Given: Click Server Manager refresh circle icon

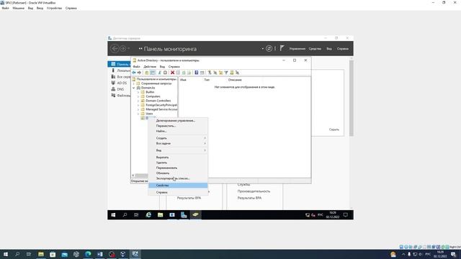Looking at the screenshot, I should coord(269,48).
